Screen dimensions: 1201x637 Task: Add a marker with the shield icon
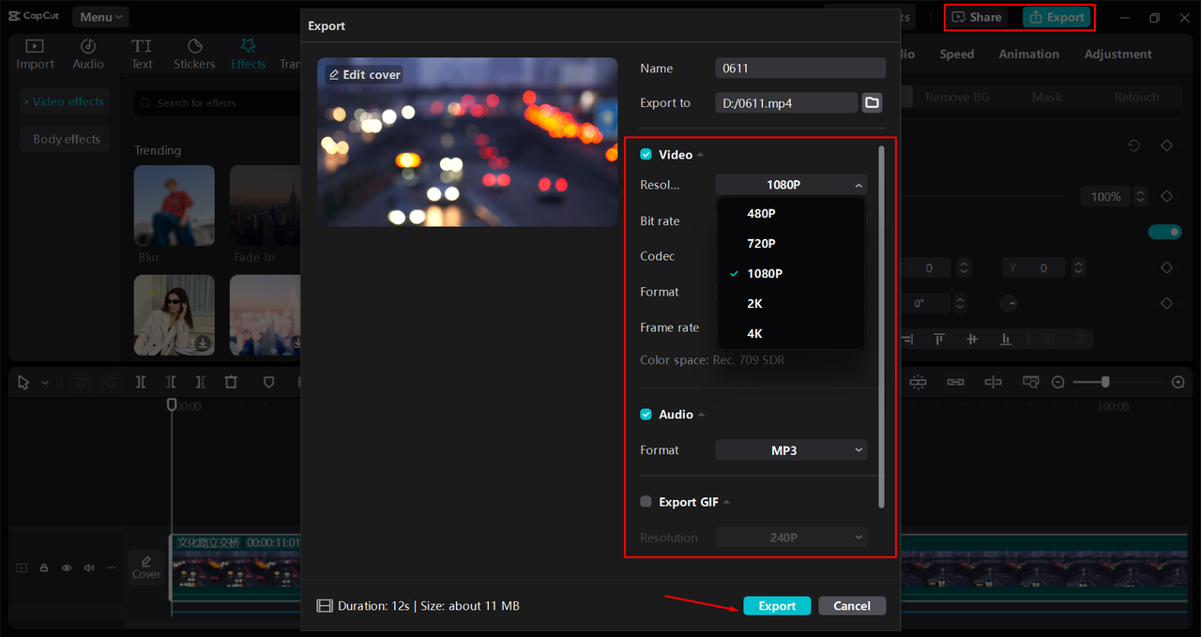coord(268,382)
